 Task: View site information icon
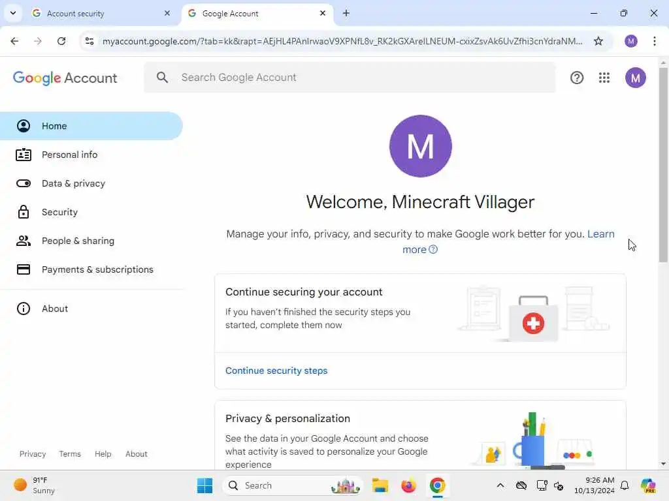click(89, 41)
